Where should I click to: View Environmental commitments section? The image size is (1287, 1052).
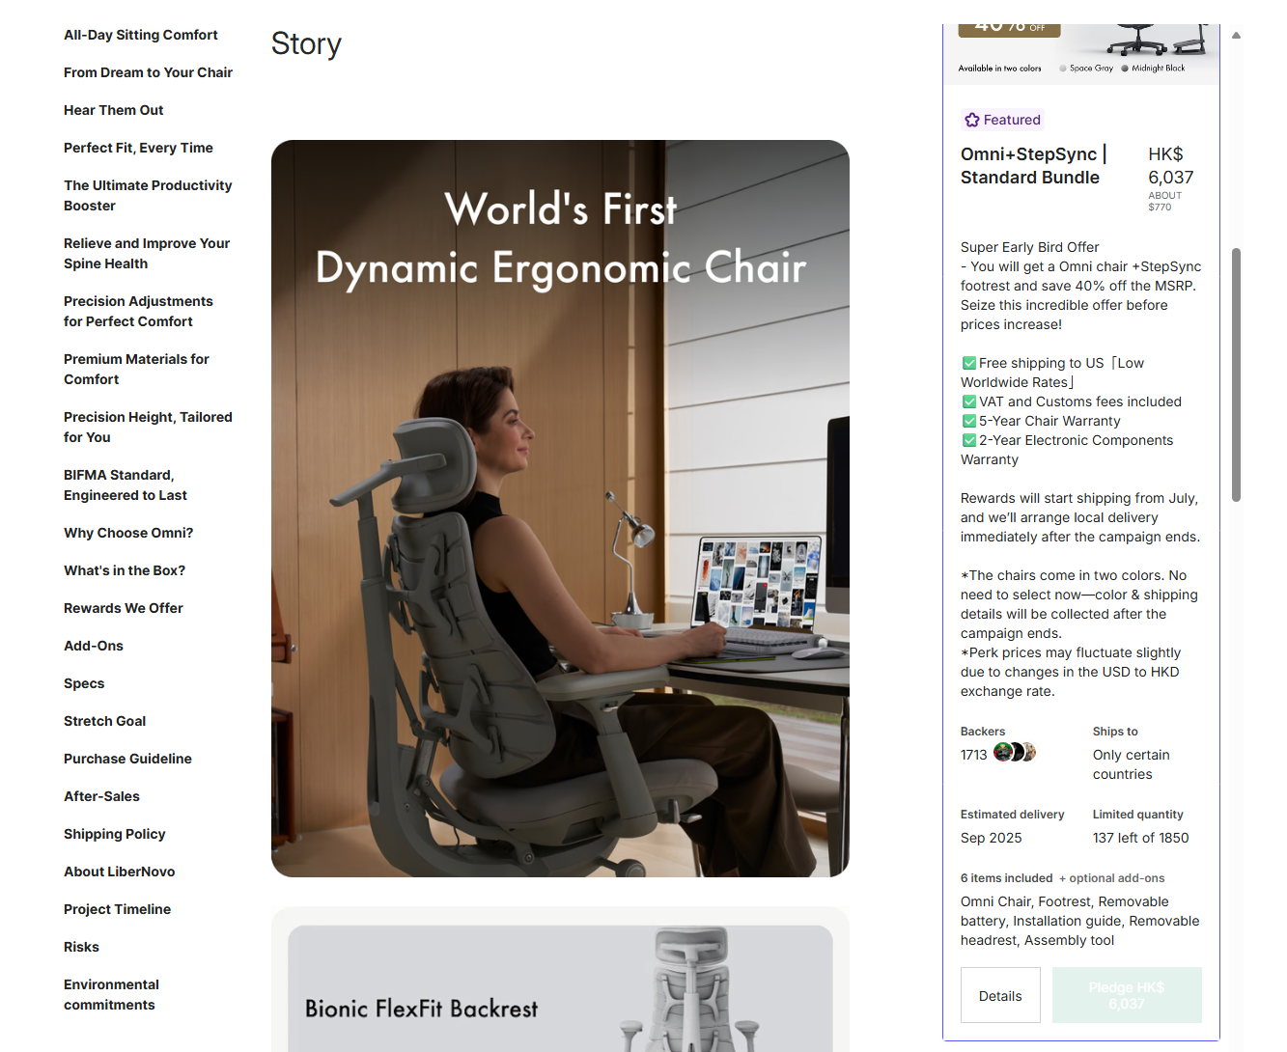click(111, 994)
